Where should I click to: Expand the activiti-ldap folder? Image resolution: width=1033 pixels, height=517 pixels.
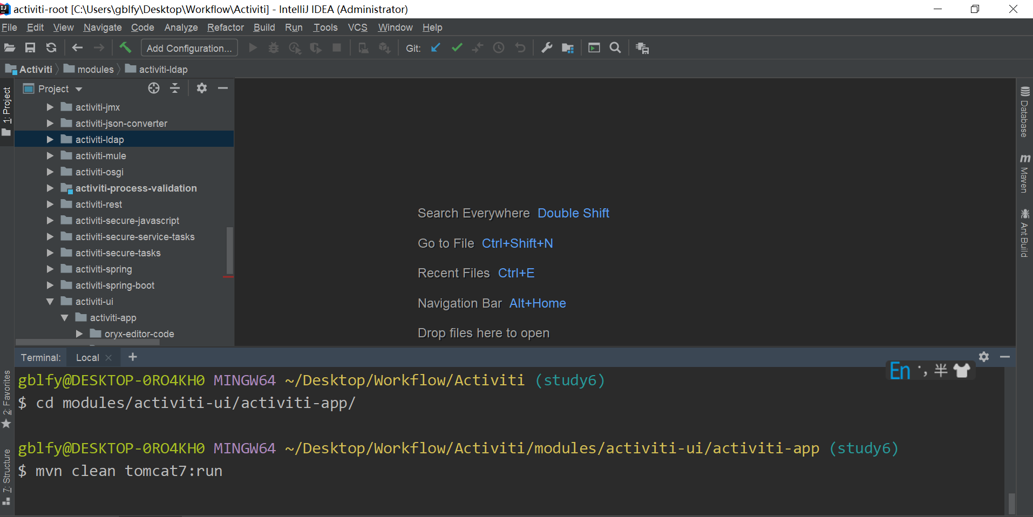point(50,140)
